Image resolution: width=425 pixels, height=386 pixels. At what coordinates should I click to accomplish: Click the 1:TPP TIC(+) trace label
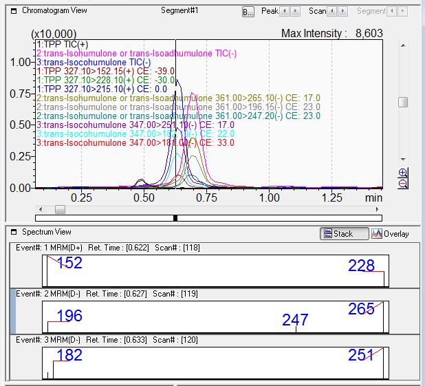[x=61, y=44]
